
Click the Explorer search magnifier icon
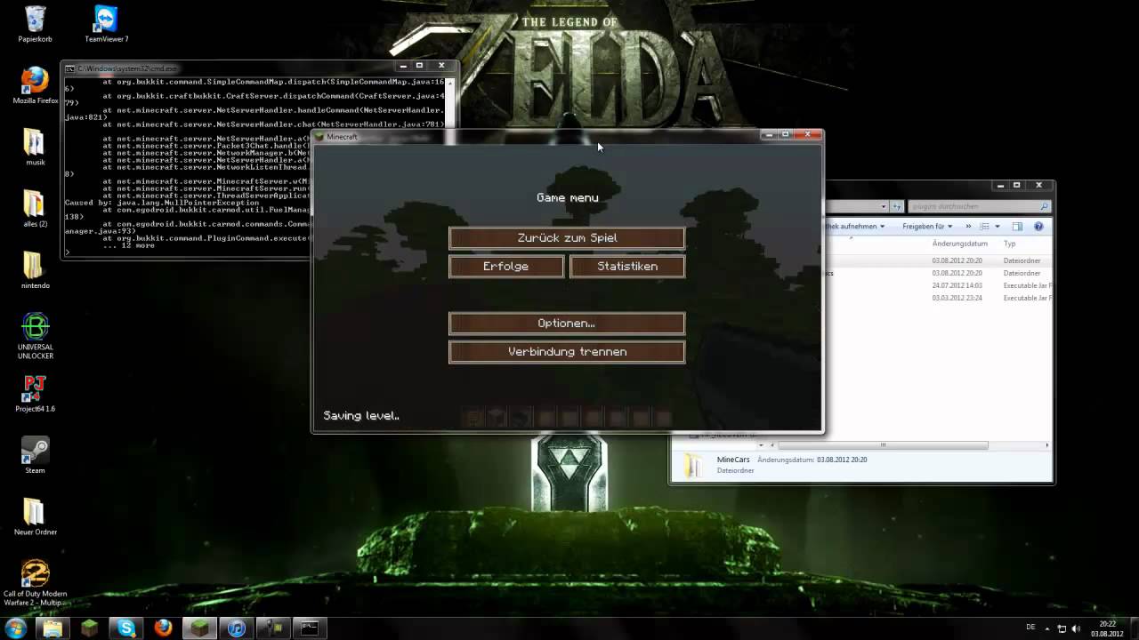point(1045,206)
